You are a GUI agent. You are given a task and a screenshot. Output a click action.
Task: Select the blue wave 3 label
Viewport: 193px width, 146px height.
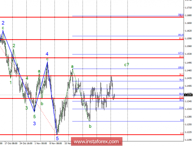(34, 123)
